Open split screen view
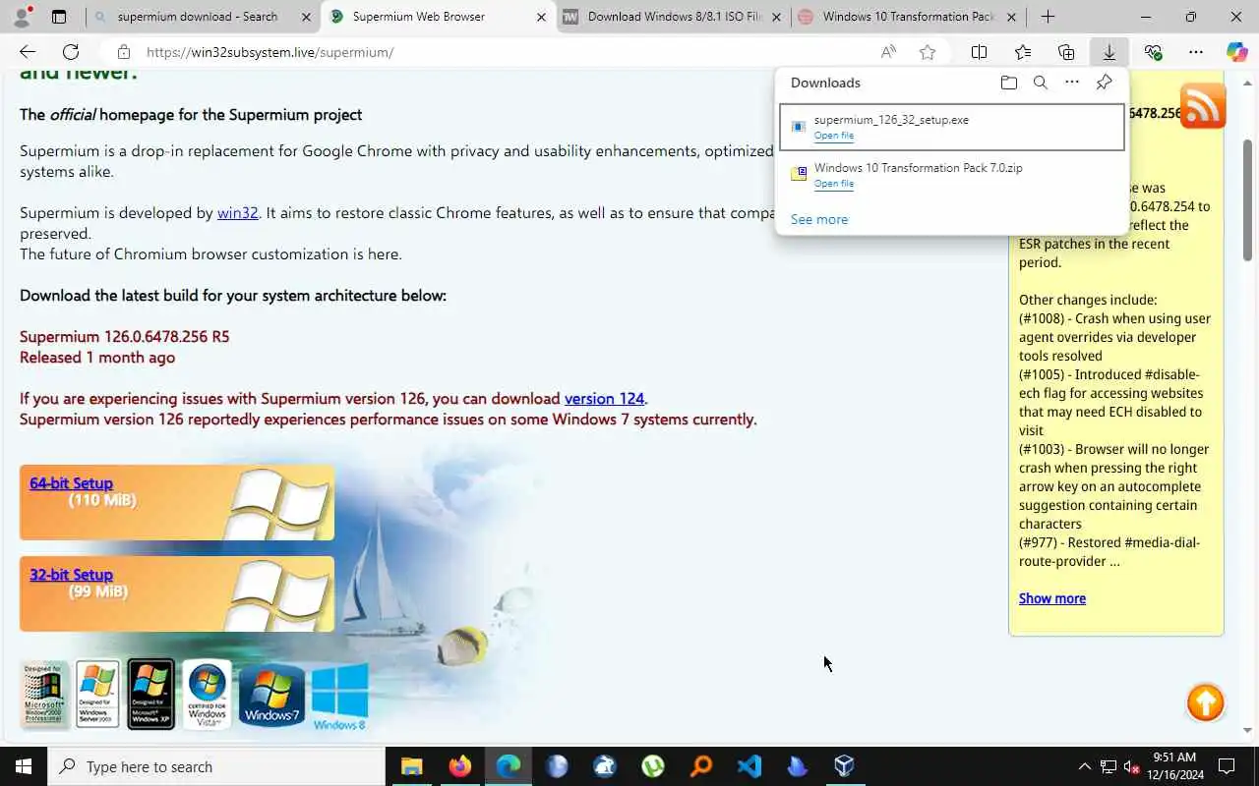Image resolution: width=1259 pixels, height=786 pixels. pos(979,52)
